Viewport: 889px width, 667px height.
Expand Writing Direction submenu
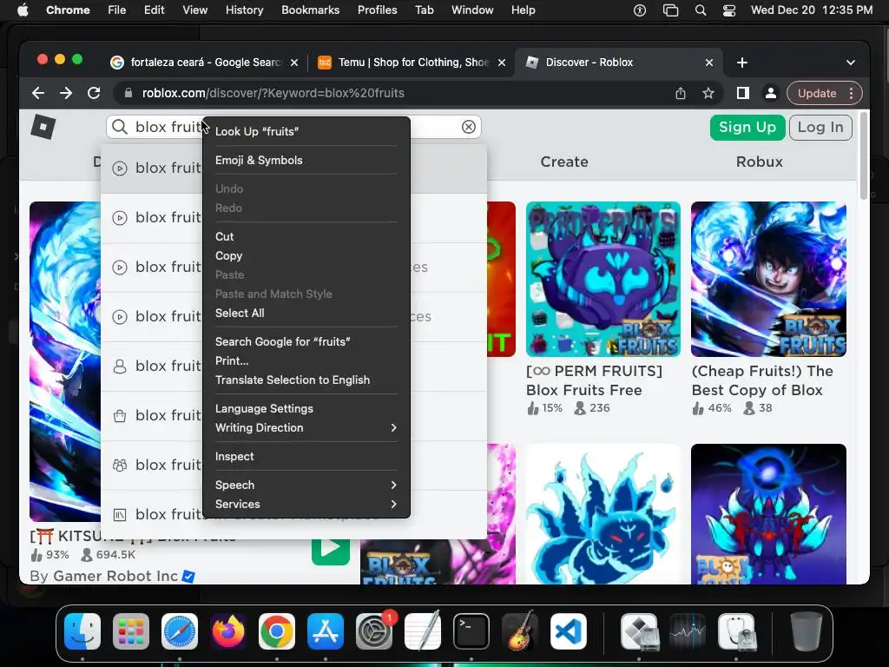point(306,427)
